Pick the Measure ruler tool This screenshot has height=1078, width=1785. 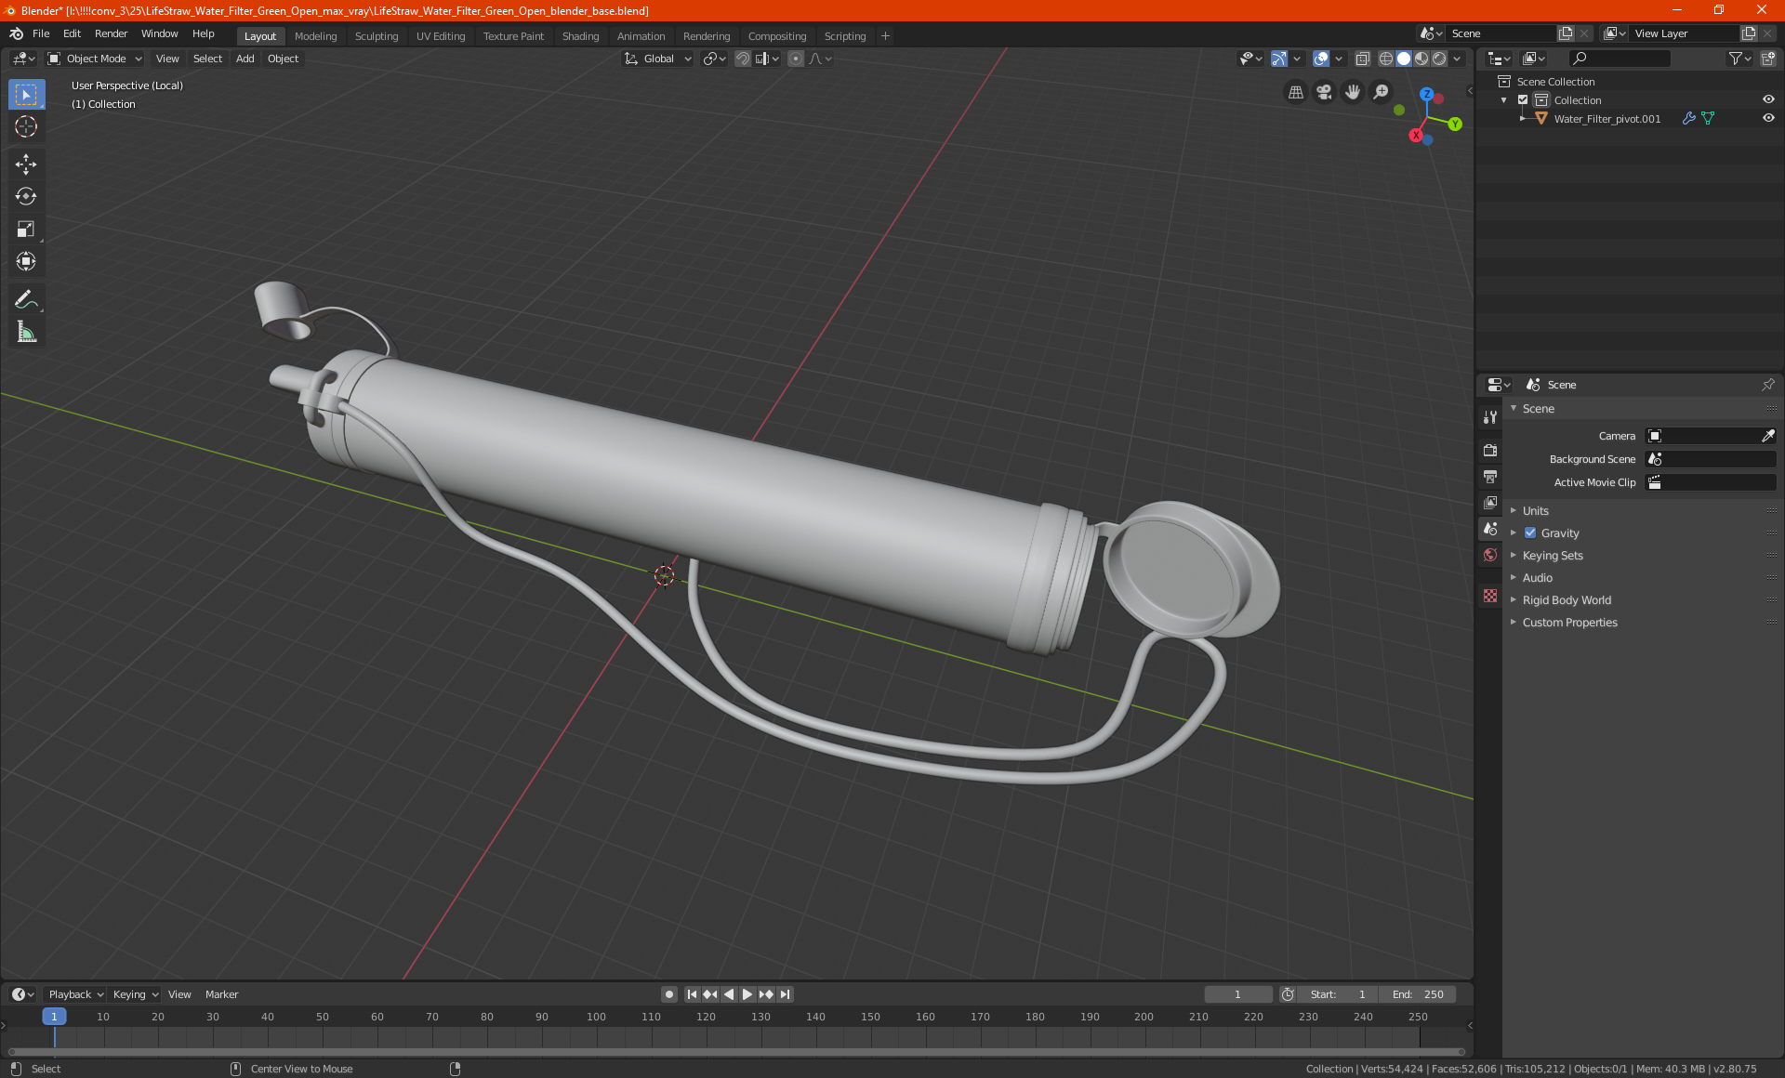click(26, 332)
